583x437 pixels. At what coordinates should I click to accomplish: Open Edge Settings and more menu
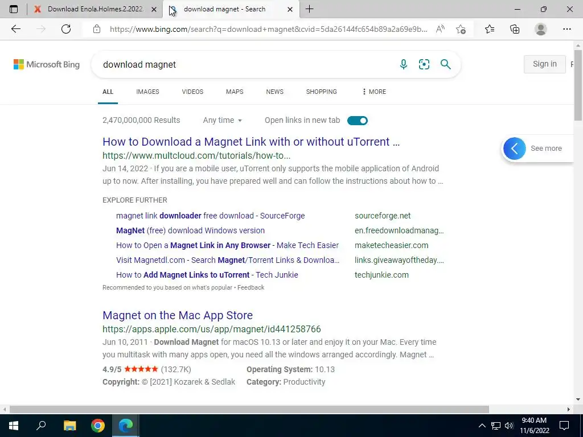(x=566, y=29)
